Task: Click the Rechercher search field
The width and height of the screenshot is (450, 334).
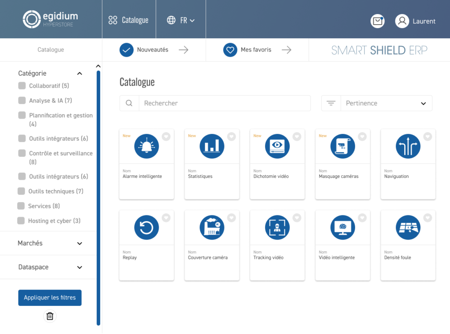Action: tap(224, 103)
